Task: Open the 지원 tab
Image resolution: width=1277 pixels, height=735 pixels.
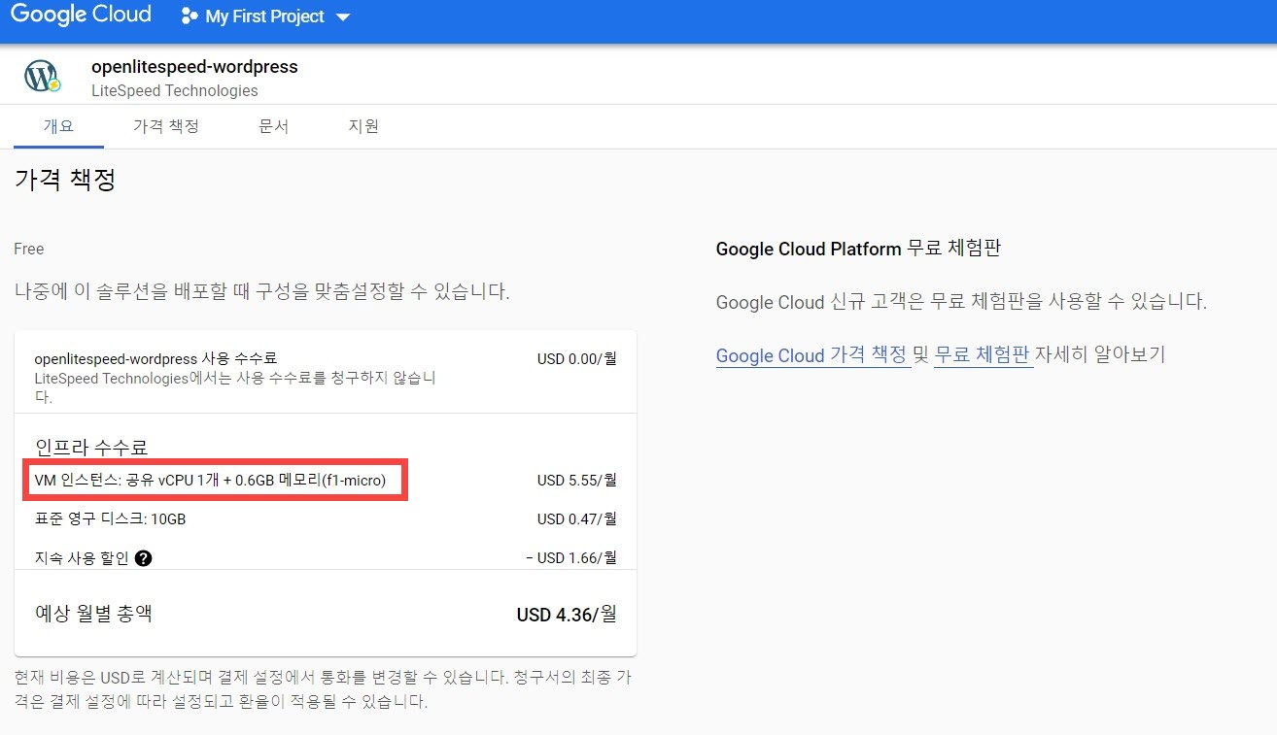Action: coord(363,127)
